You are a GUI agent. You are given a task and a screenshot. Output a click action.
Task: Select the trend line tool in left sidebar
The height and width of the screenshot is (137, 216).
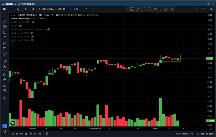5,21
